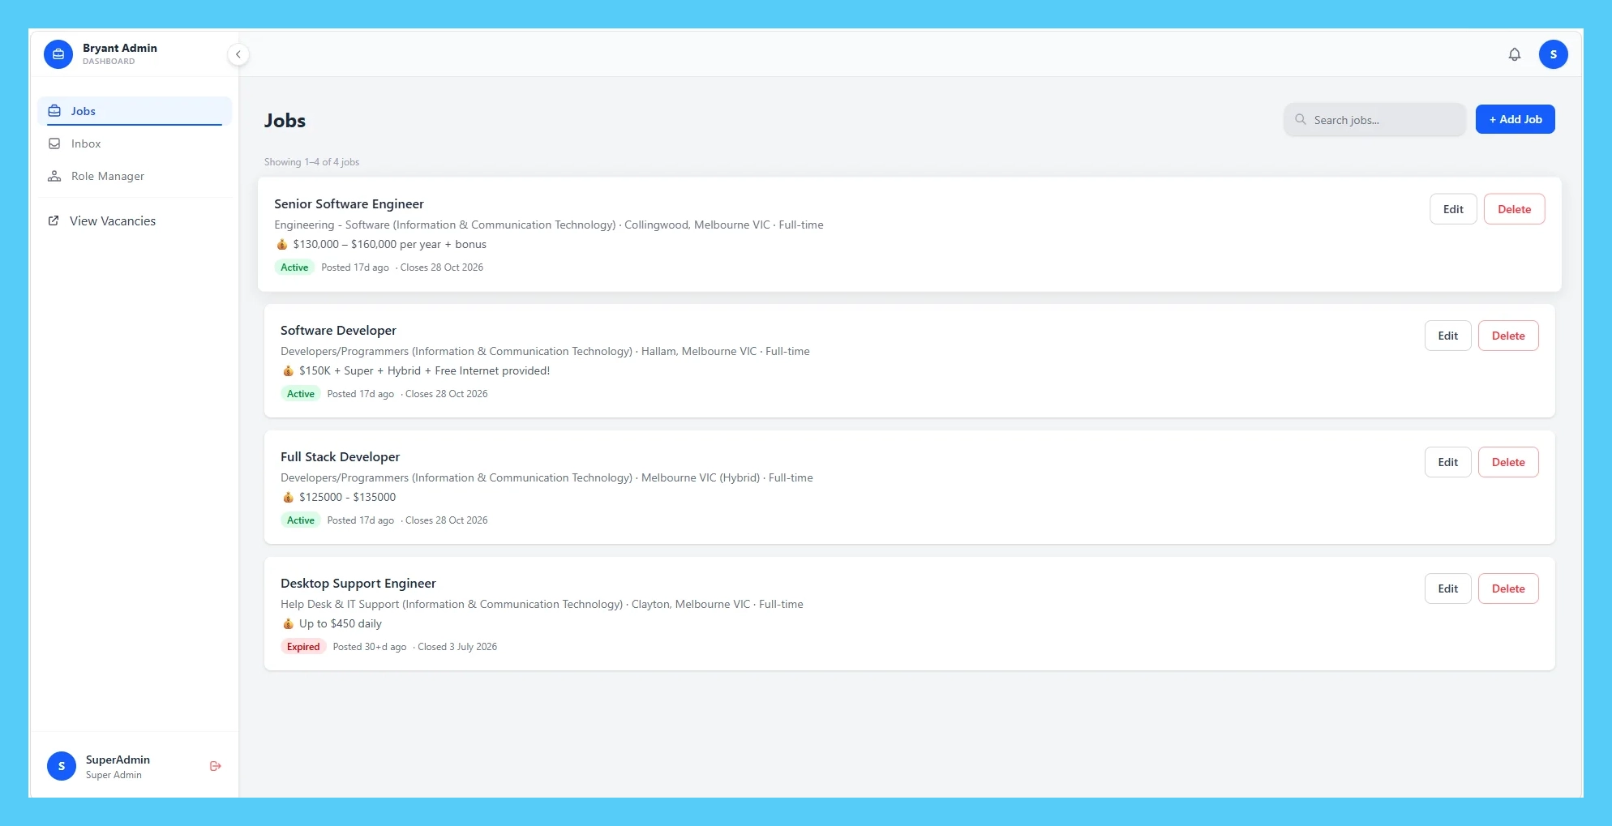This screenshot has height=826, width=1612.
Task: Click the Jobs briefcase sidebar icon
Action: (x=54, y=111)
